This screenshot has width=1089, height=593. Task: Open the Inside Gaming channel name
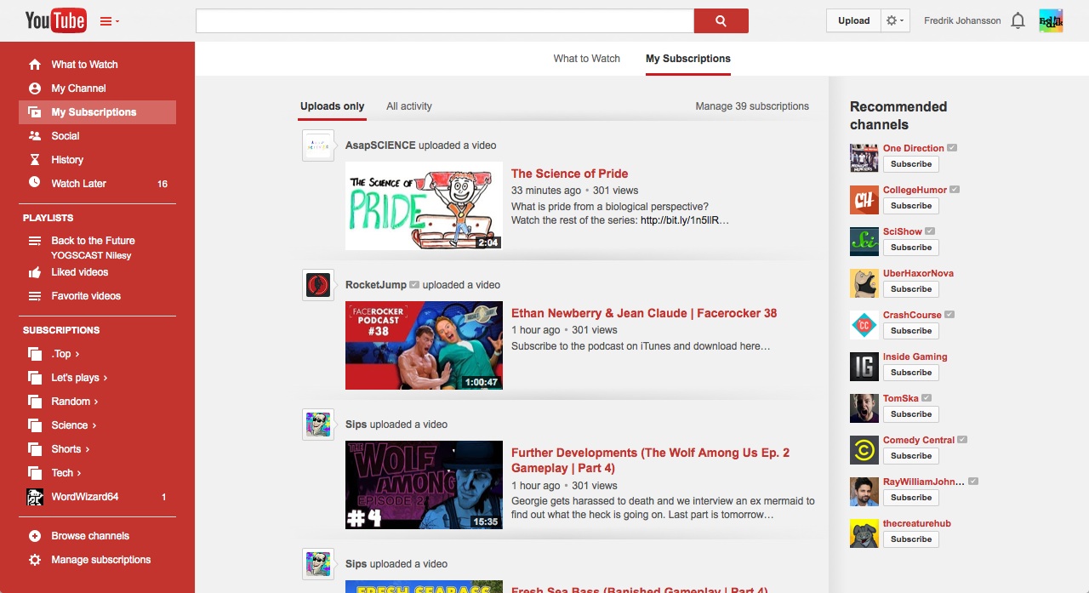tap(915, 356)
